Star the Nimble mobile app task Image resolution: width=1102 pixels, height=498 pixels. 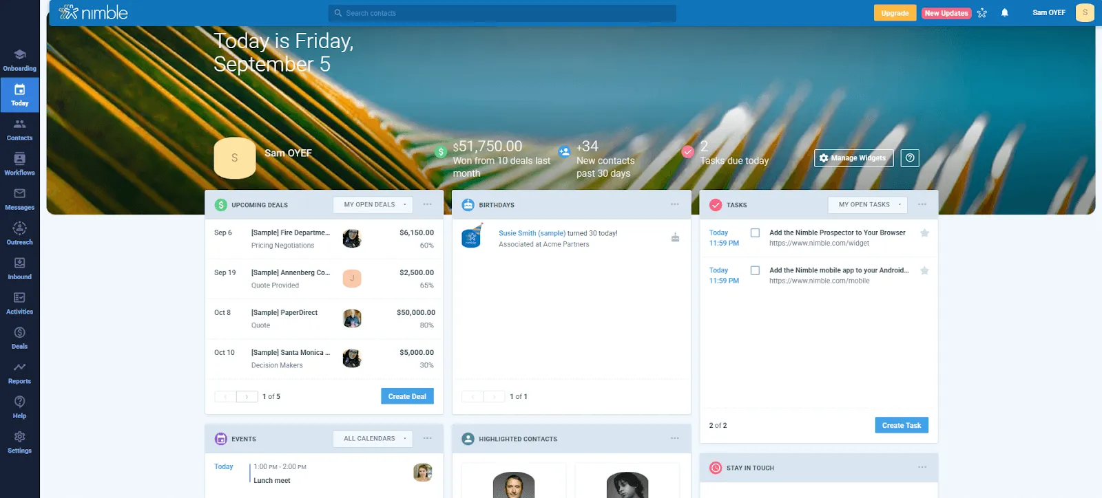click(x=924, y=270)
